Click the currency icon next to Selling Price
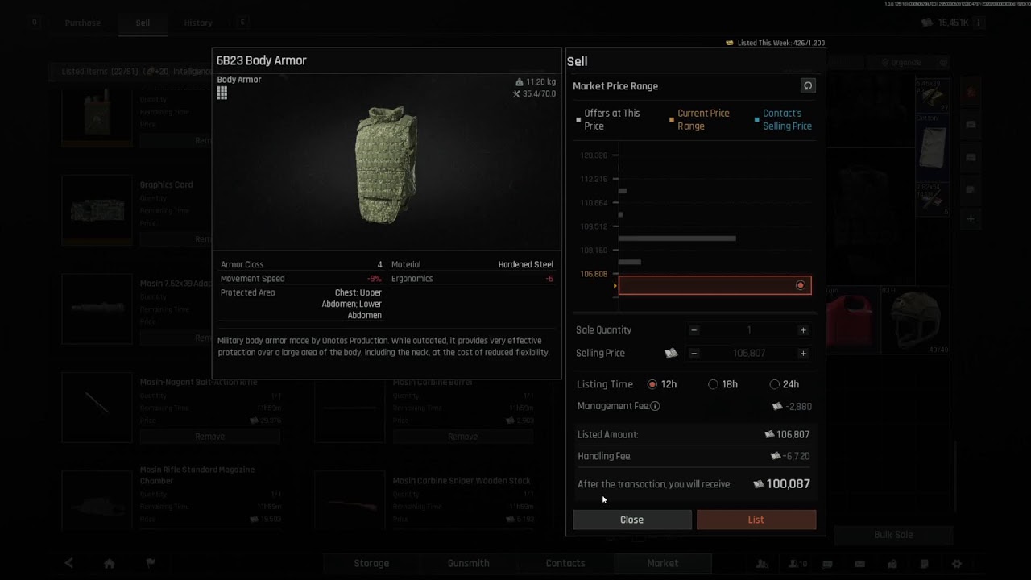Screen dimensions: 1031x580 [x=671, y=353]
